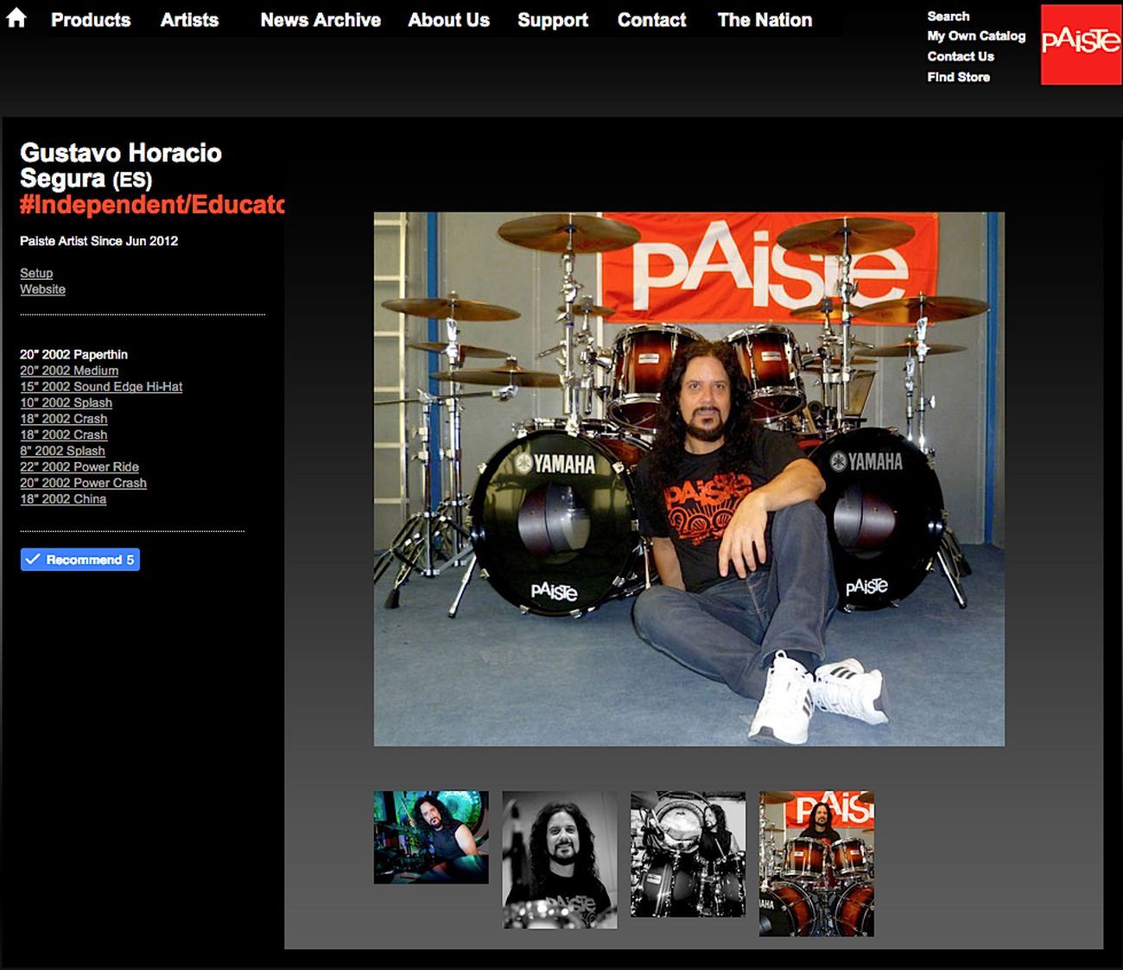Visit the artist's Website link
Screen dimensions: 1123x970
(42, 289)
